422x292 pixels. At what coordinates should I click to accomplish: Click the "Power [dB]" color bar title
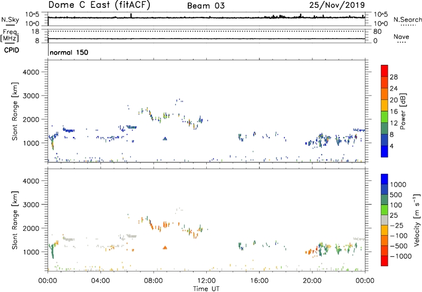pyautogui.click(x=402, y=111)
